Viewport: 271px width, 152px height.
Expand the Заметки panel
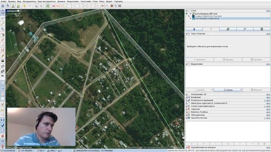pos(187,109)
